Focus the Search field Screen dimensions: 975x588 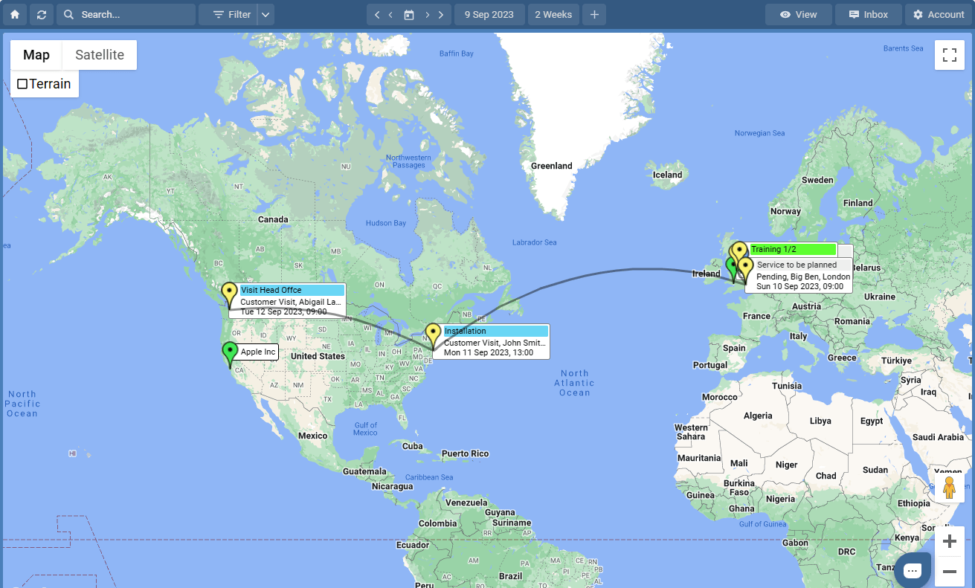(x=126, y=14)
